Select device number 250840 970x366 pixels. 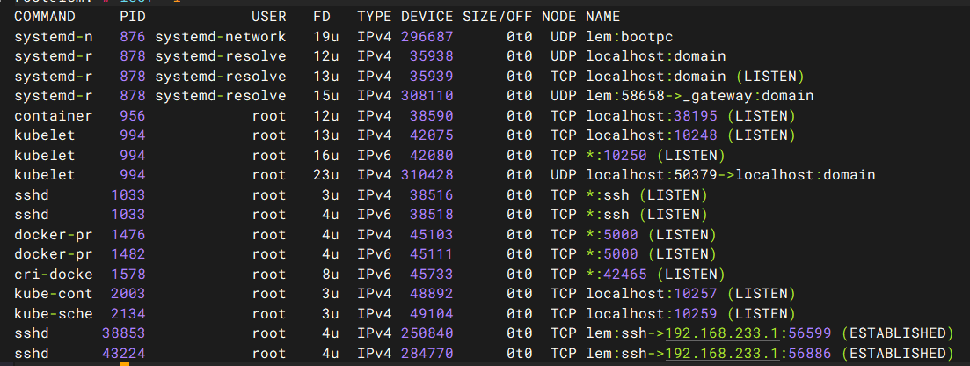(427, 333)
